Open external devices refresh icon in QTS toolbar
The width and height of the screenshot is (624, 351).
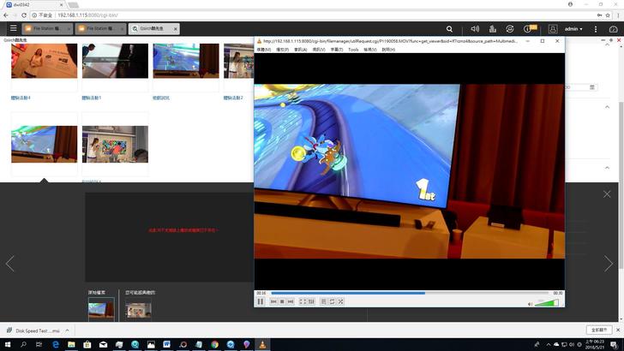tap(510, 29)
